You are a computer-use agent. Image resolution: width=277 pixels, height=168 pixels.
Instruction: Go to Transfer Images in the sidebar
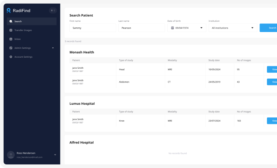(23, 30)
